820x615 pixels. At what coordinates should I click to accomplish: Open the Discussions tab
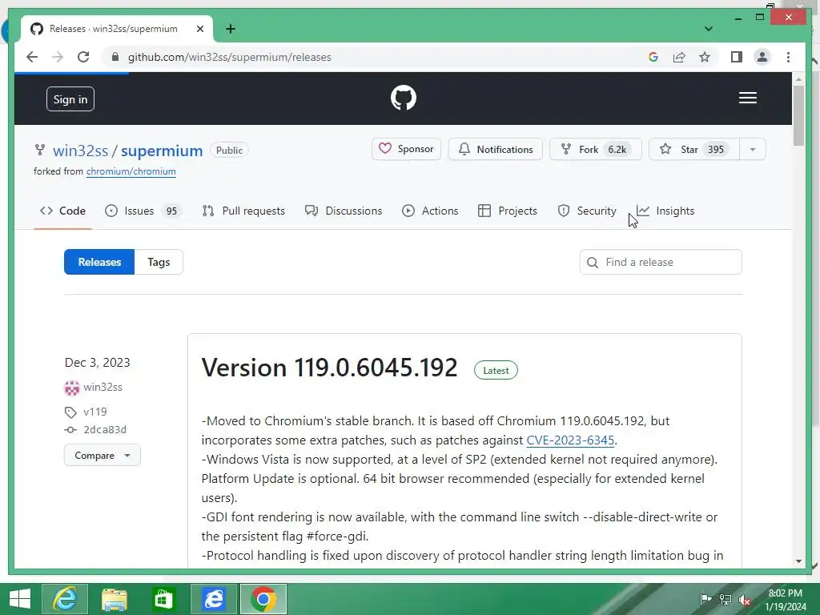click(344, 211)
